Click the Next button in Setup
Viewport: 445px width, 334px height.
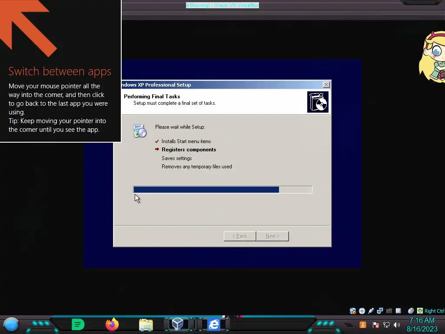(272, 236)
